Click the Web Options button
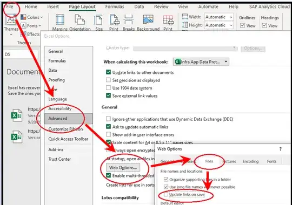 click(x=123, y=167)
